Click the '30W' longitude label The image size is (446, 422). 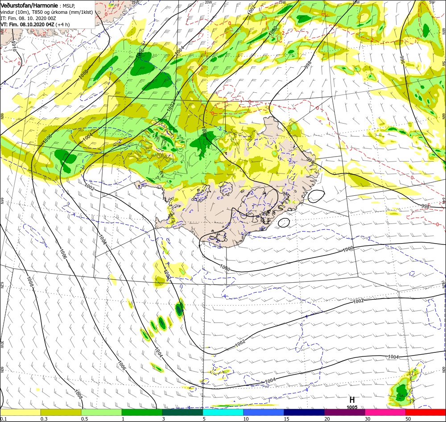pos(2,344)
